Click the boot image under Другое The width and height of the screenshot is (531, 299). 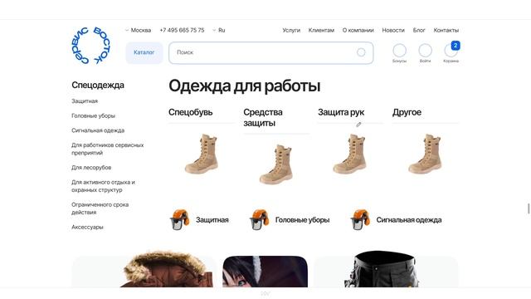click(426, 154)
